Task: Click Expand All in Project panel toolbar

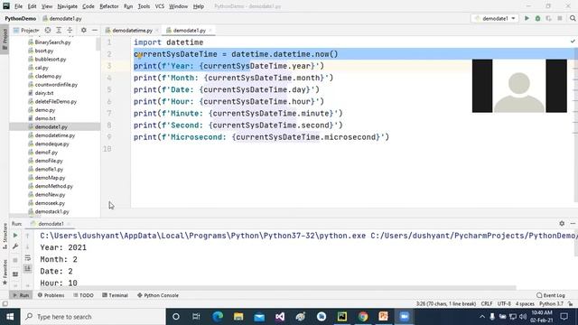Action: click(x=59, y=30)
